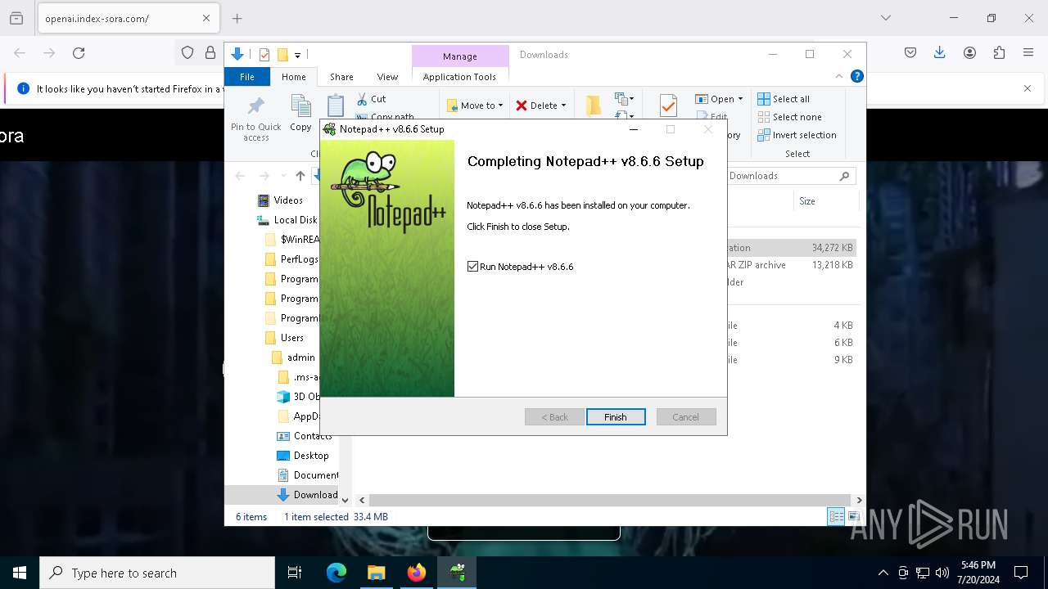Click the Search Downloads field
Screen dimensions: 1048x589
789,176
